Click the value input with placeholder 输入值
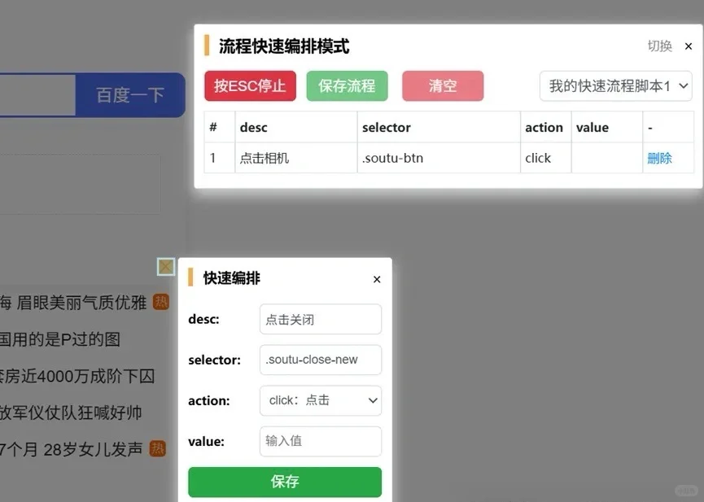This screenshot has height=502, width=704. pos(320,441)
